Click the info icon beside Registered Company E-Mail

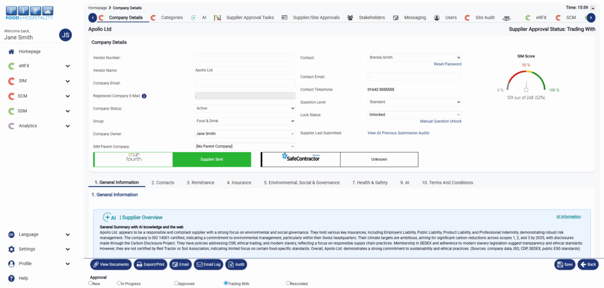click(x=144, y=95)
